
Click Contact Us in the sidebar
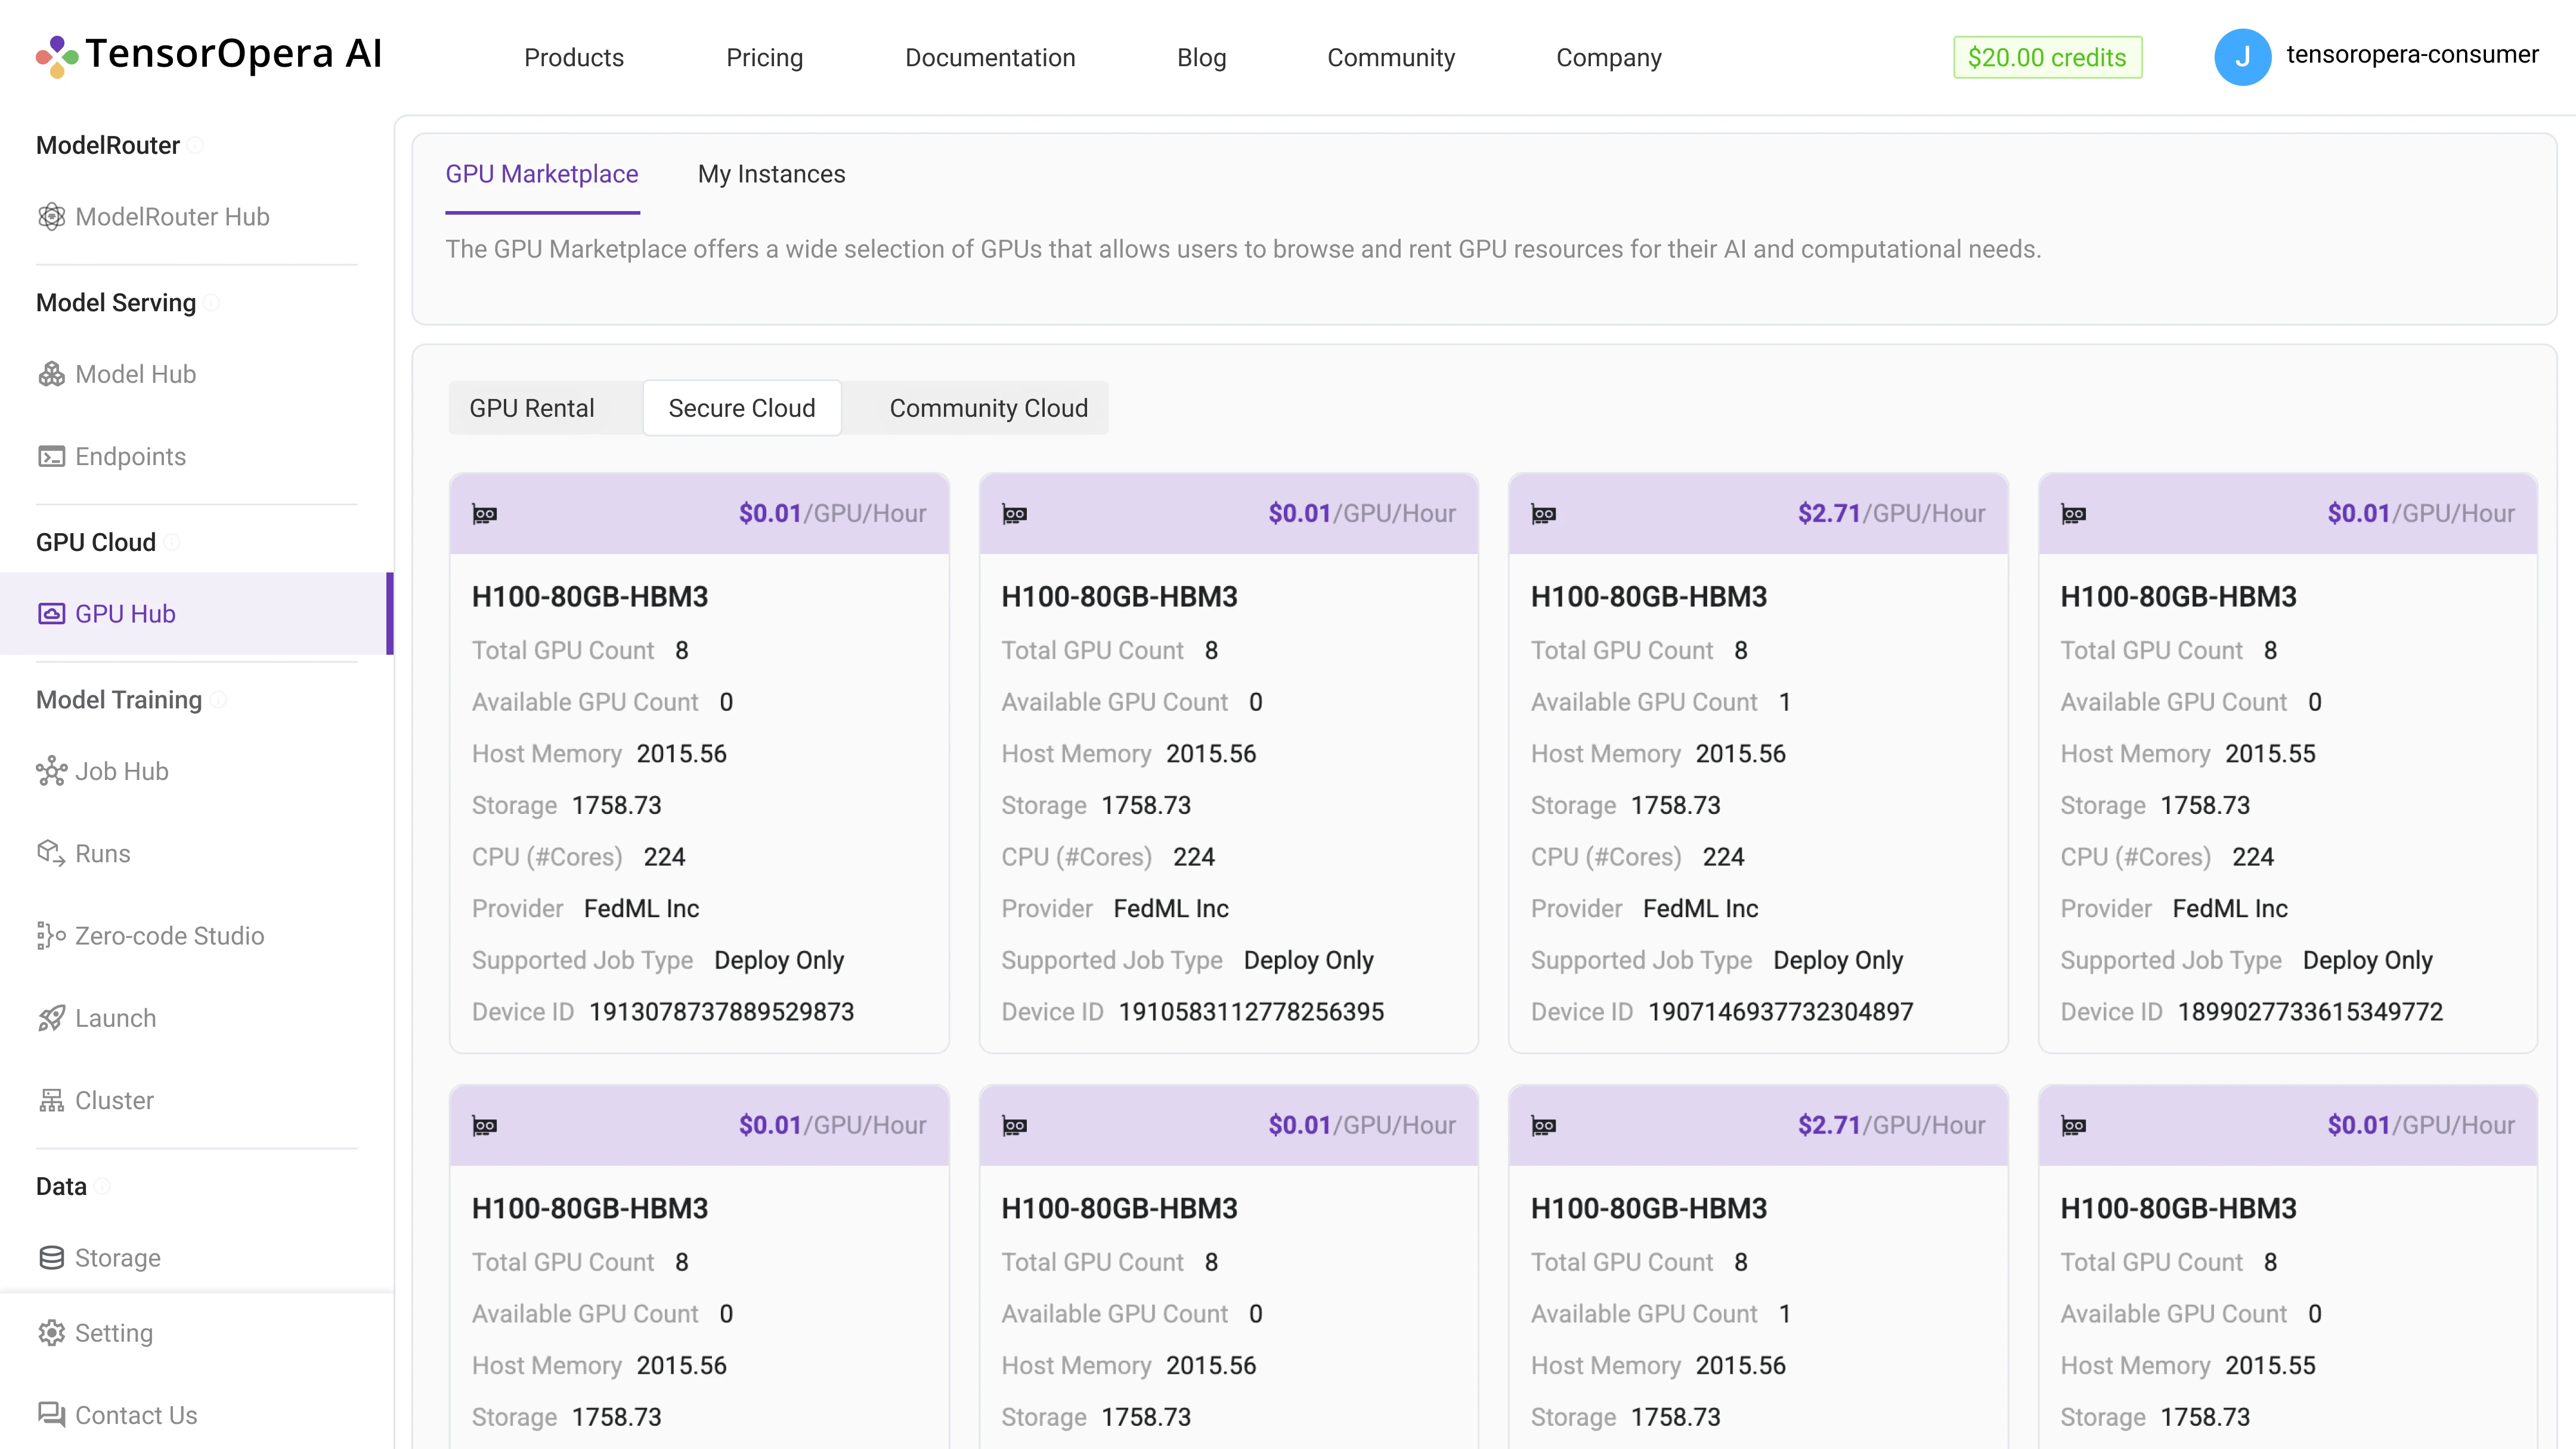[136, 1414]
